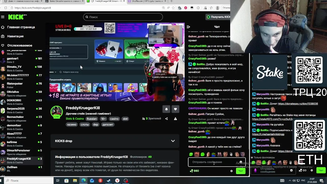Screen dimensions: 327x184
Task: Click the browser address bar URL
Action: tap(33, 8)
